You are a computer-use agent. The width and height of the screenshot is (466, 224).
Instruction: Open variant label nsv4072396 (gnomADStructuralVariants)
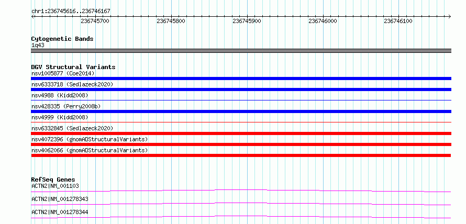tap(90, 139)
